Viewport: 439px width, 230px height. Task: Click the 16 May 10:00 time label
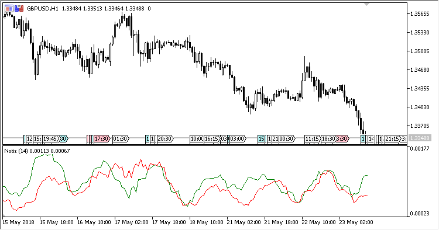[x=94, y=222]
